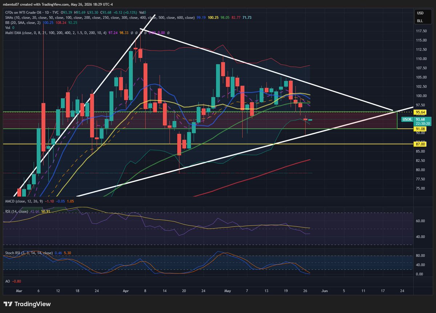This screenshot has width=436, height=313.
Task: Click the yellow 95.64 price label
Action: 420,112
